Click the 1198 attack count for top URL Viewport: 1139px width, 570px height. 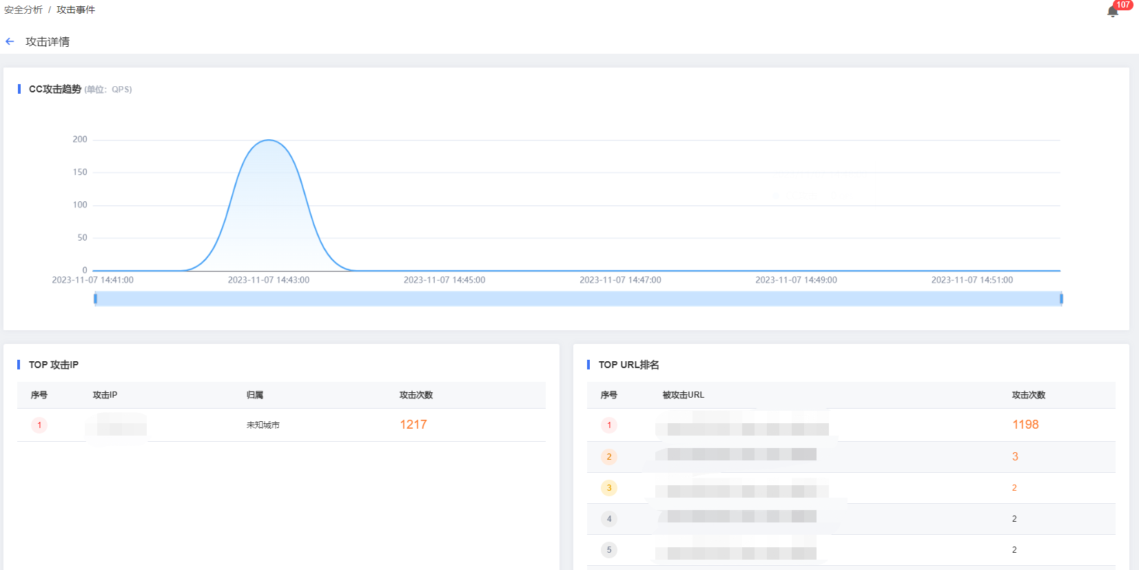[1025, 425]
